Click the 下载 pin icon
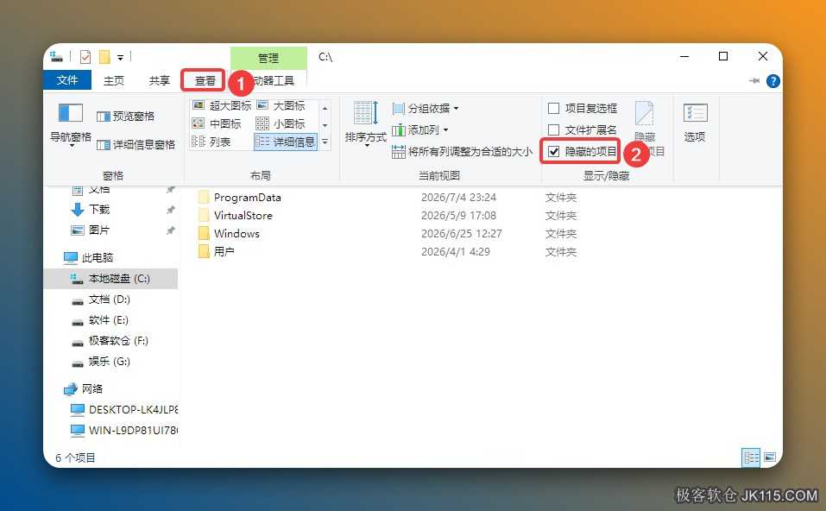 [170, 210]
